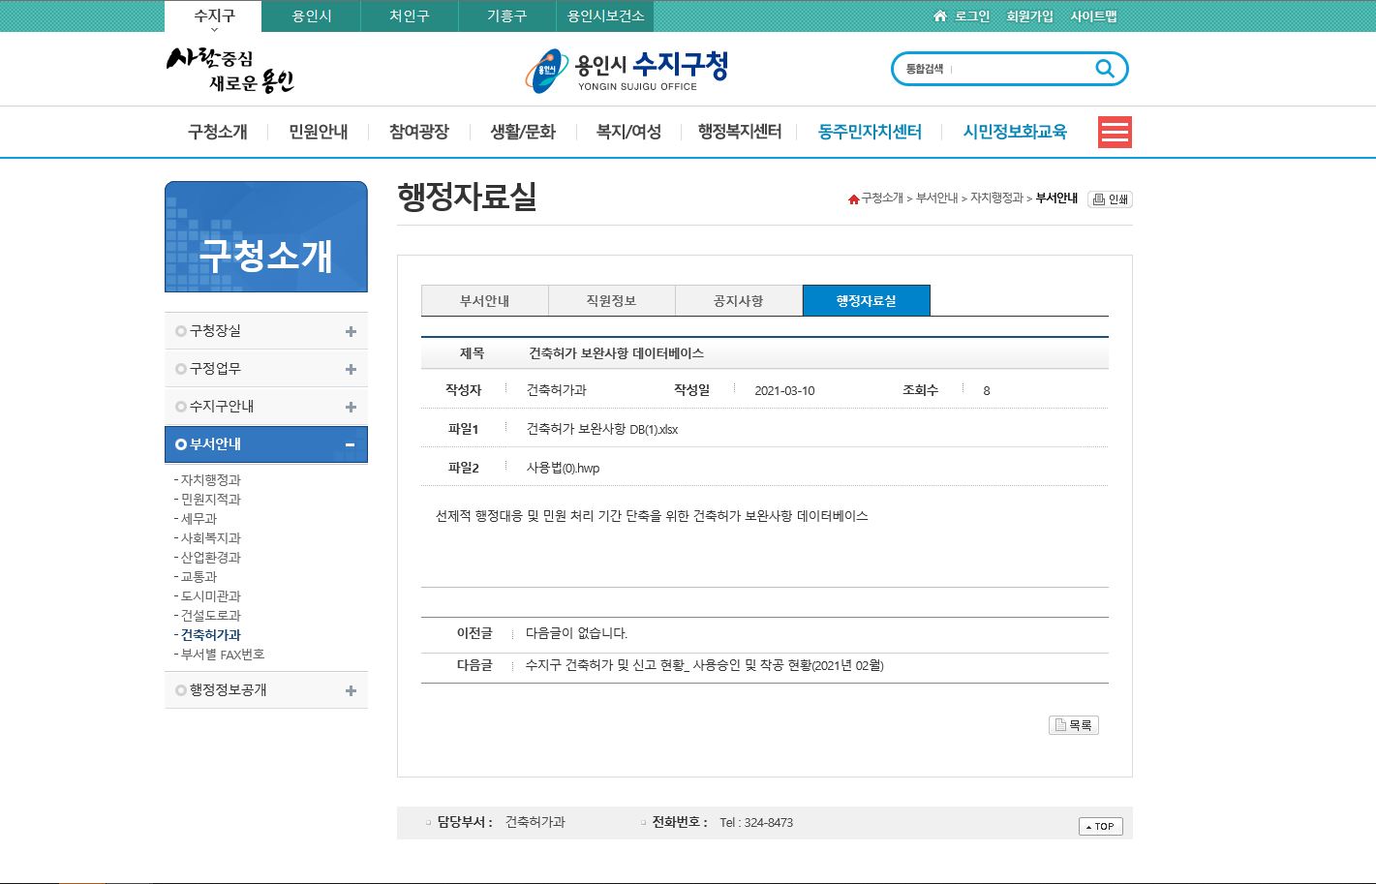Click the Yongin Sujigu Office logo

[627, 71]
